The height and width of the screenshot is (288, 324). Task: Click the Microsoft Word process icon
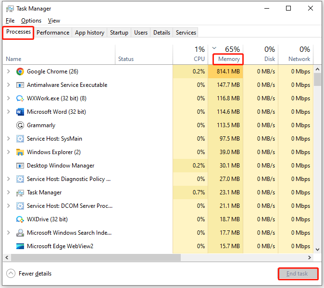20,112
